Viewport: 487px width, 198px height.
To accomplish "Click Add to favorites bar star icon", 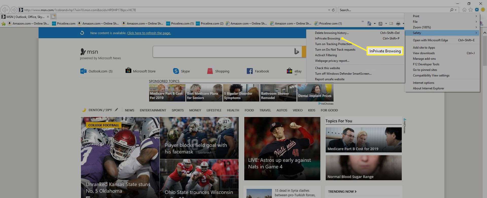I will (4, 24).
